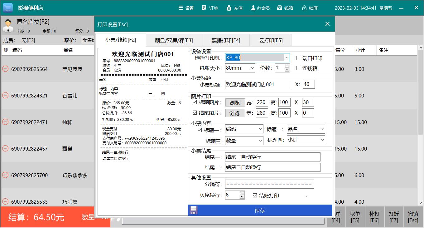
Task: Click the lock screen icon
Action: click(304, 8)
